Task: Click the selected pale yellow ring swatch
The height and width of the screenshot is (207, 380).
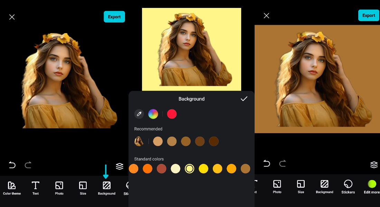Action: point(190,169)
